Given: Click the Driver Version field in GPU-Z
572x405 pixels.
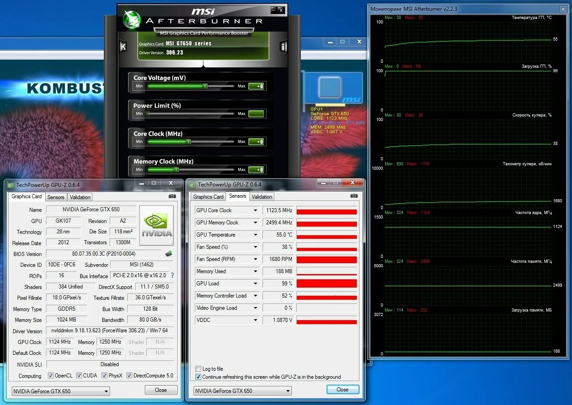Looking at the screenshot, I should [110, 331].
